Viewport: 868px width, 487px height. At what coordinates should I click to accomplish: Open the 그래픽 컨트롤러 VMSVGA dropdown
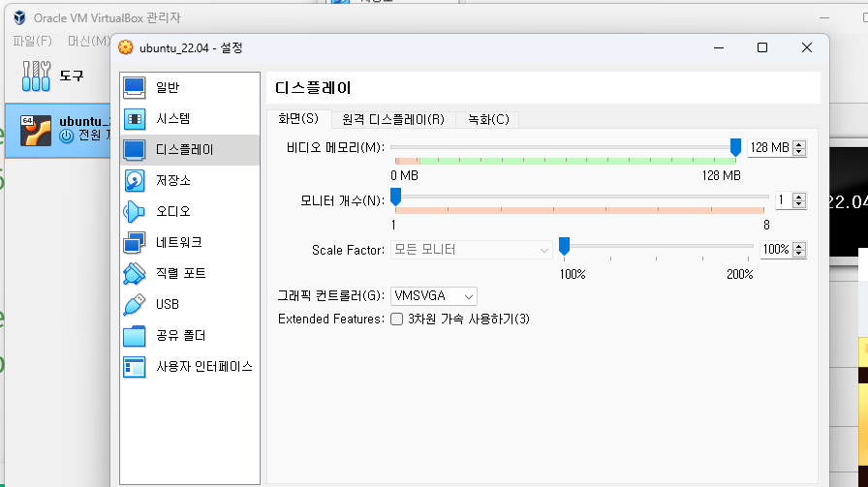tap(433, 296)
